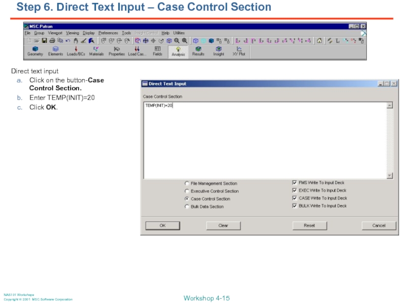Open the Tools menu
Image resolution: width=407 pixels, height=305 pixels.
tap(126, 33)
